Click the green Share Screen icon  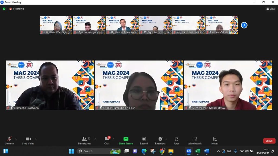click(x=126, y=139)
